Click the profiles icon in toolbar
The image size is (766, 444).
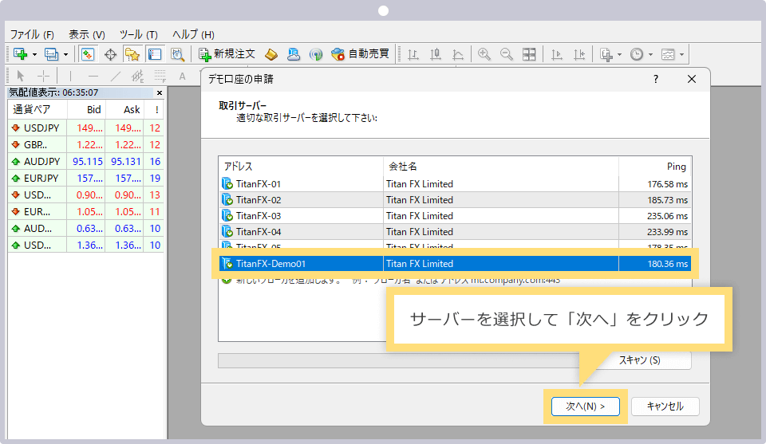(x=51, y=54)
